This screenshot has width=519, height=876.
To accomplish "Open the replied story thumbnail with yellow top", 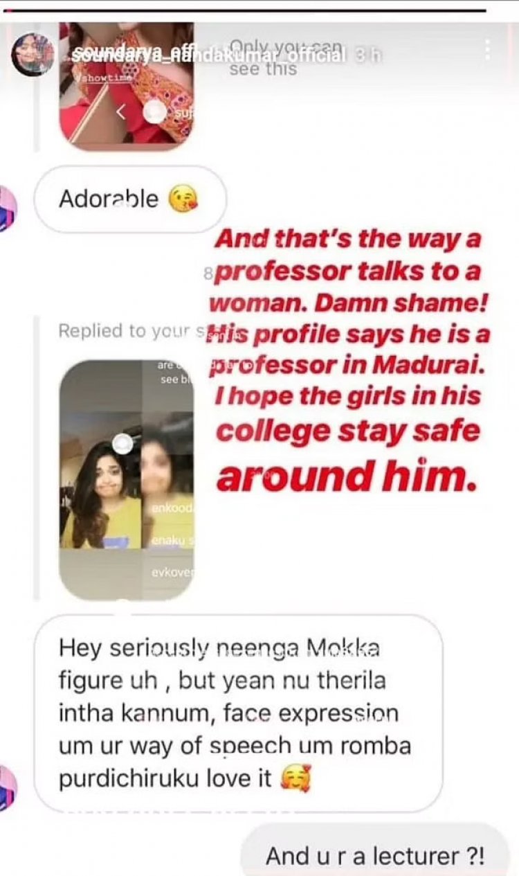I will tap(127, 479).
